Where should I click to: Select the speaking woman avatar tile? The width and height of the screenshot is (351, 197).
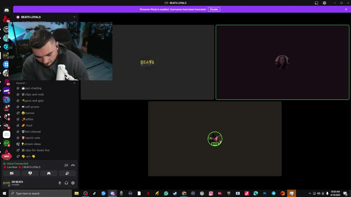click(282, 62)
